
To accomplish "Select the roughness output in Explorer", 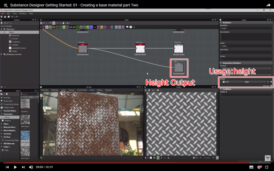I will [16, 42].
